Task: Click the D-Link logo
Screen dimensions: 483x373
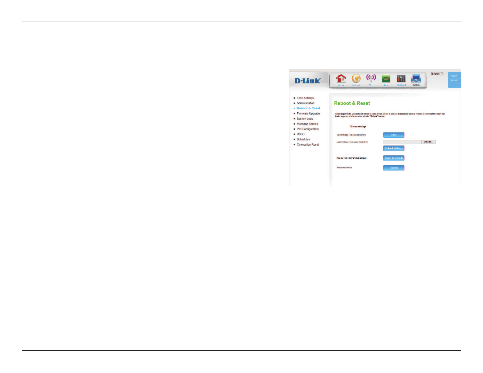Action: click(307, 81)
